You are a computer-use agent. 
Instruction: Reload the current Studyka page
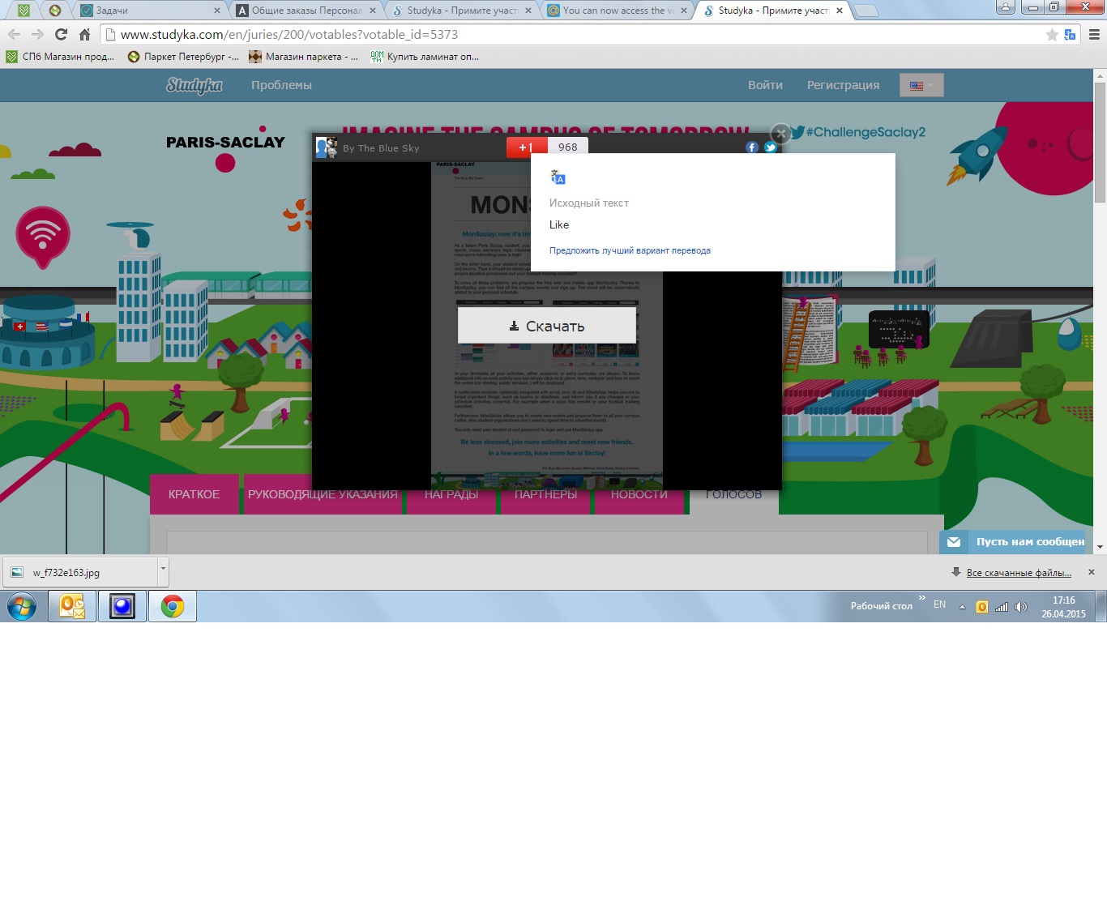tap(61, 34)
